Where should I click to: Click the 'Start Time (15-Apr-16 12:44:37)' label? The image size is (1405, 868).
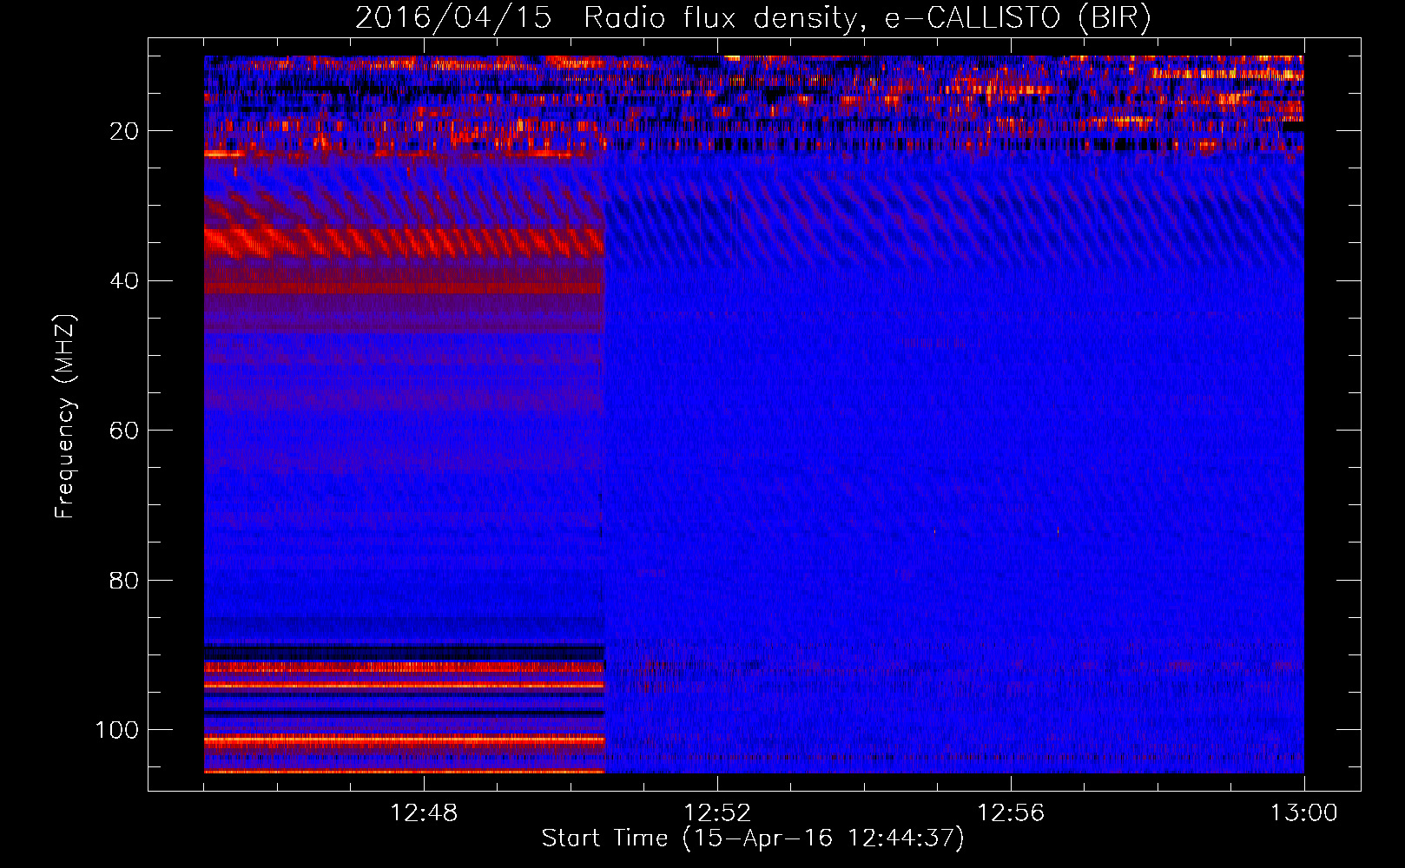tap(753, 838)
